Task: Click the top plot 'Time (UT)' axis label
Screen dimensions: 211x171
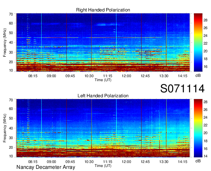Action: point(103,80)
